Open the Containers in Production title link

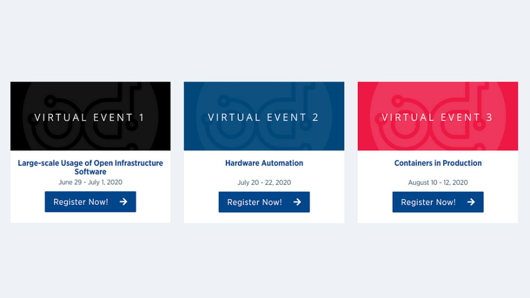[x=438, y=163]
